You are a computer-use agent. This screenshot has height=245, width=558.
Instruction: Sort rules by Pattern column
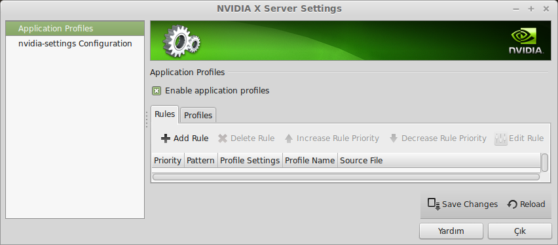(x=200, y=161)
